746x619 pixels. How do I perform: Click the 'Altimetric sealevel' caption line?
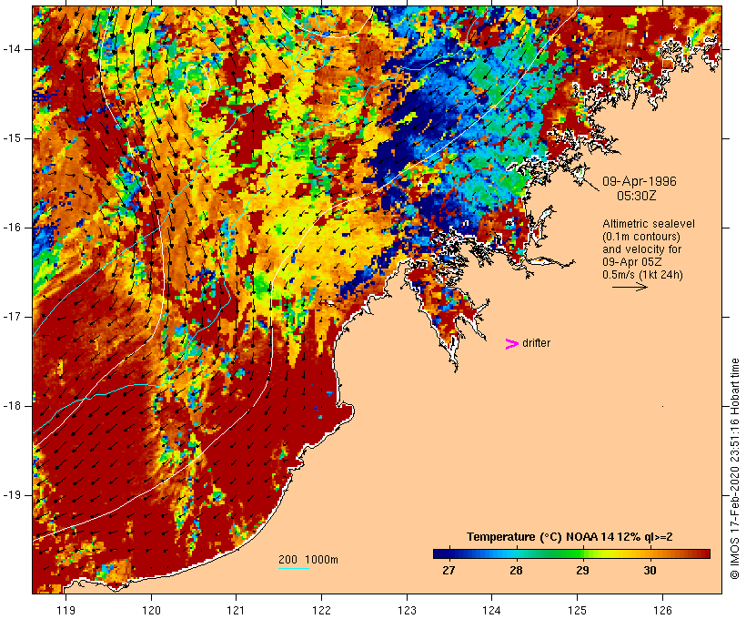[x=649, y=224]
